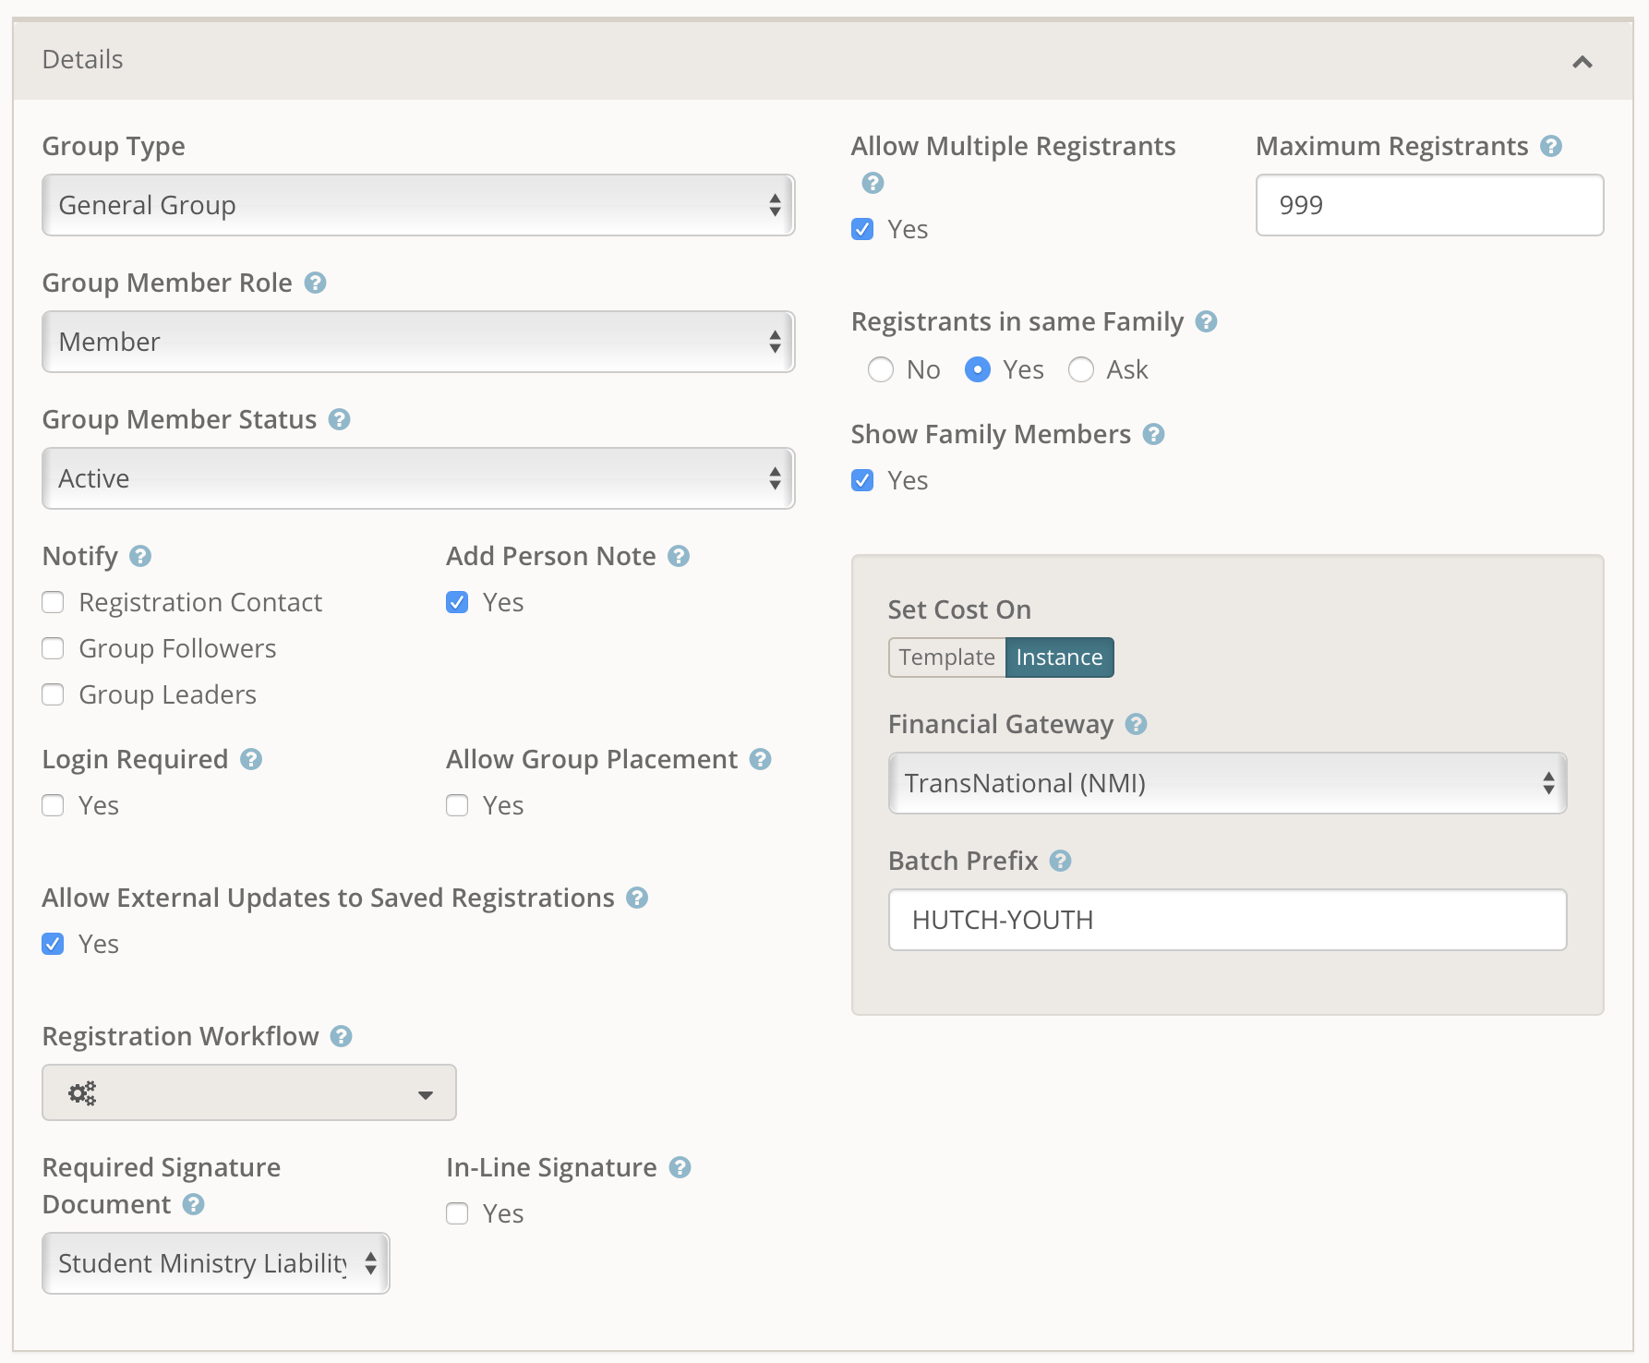The height and width of the screenshot is (1363, 1649).
Task: Click help icon next to Financial Gateway
Action: pos(1136,724)
